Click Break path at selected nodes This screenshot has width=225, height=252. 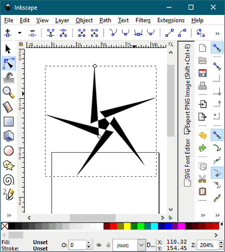(63, 33)
